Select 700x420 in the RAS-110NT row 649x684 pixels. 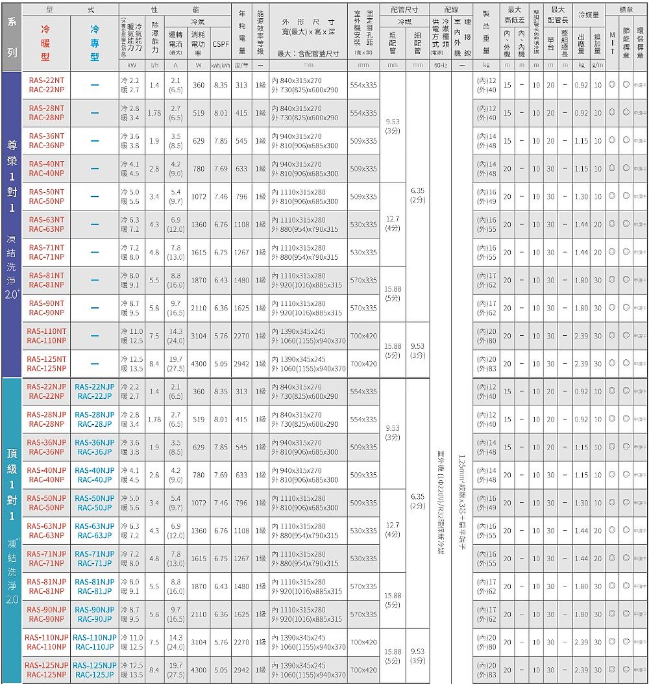coord(363,336)
